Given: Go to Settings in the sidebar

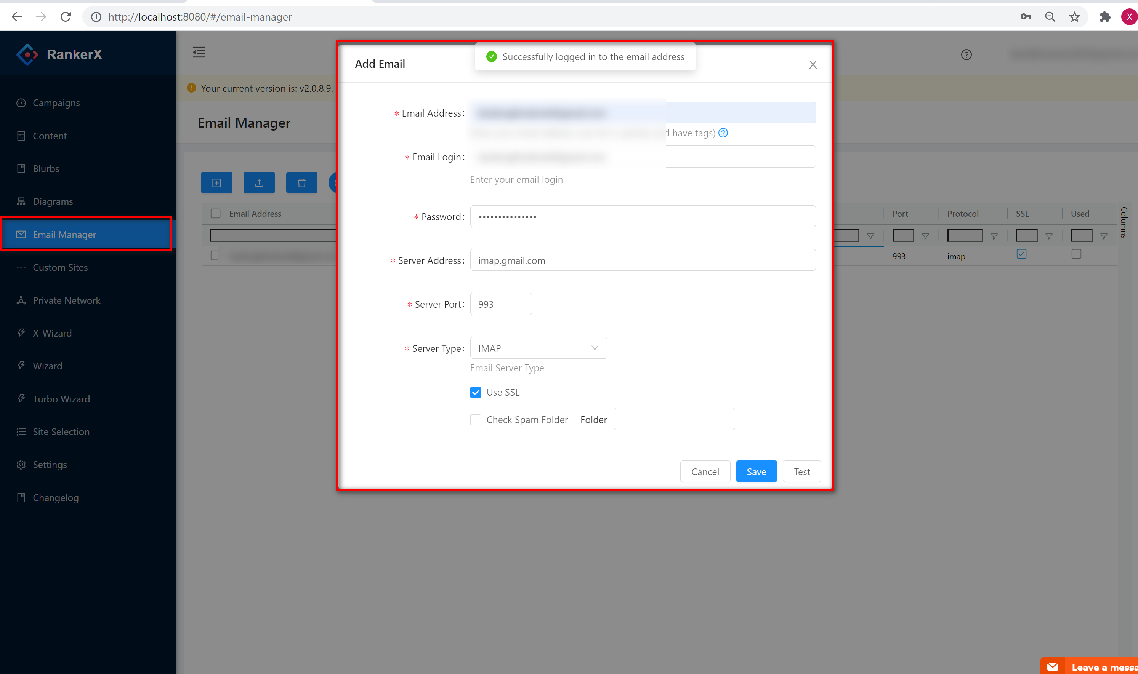Looking at the screenshot, I should click(50, 465).
